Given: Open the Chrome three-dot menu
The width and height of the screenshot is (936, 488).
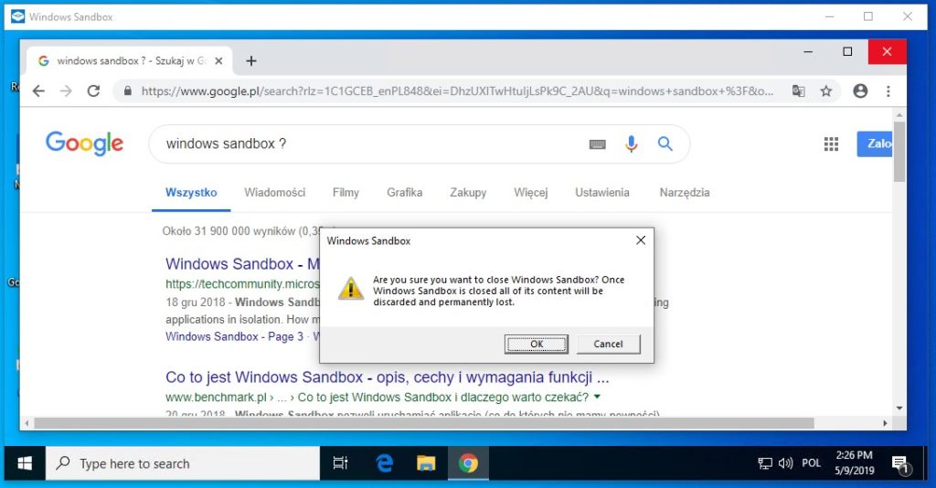Looking at the screenshot, I should click(x=888, y=90).
